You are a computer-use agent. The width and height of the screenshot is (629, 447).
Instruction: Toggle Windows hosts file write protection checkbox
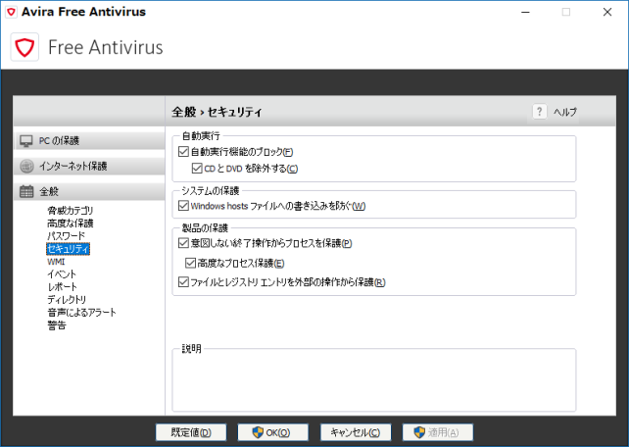(183, 206)
